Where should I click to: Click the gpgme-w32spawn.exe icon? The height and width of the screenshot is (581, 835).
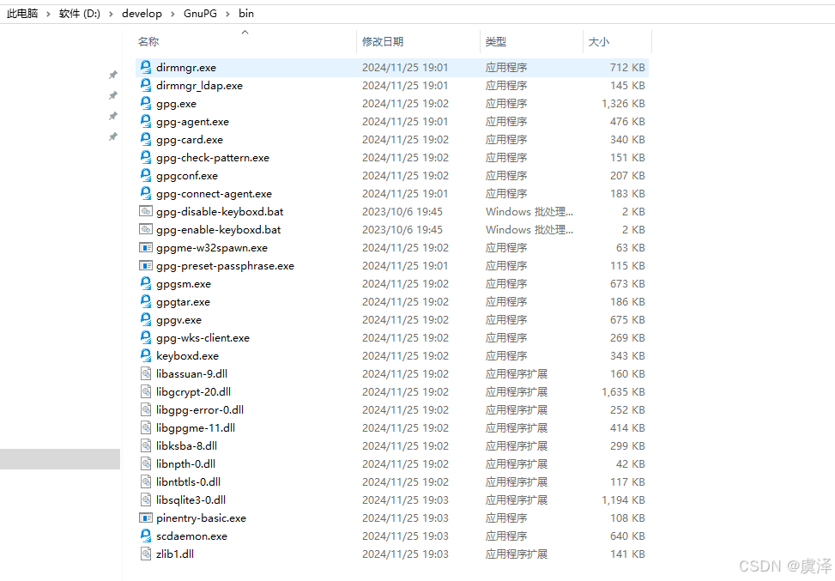pyautogui.click(x=145, y=248)
